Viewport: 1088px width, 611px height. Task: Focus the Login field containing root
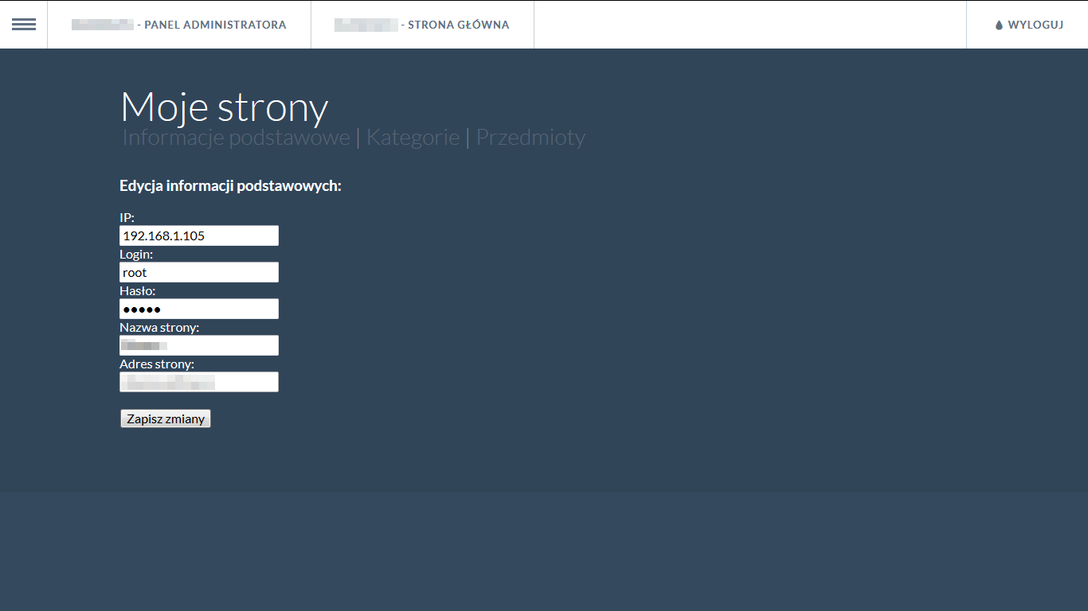click(199, 272)
